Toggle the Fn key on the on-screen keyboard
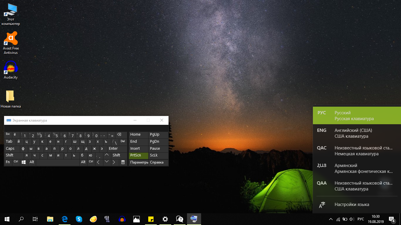Image resolution: width=401 pixels, height=225 pixels. pyautogui.click(x=8, y=162)
